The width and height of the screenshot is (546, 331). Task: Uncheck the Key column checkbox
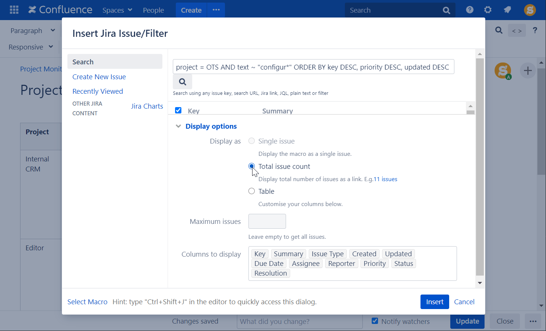pyautogui.click(x=178, y=110)
